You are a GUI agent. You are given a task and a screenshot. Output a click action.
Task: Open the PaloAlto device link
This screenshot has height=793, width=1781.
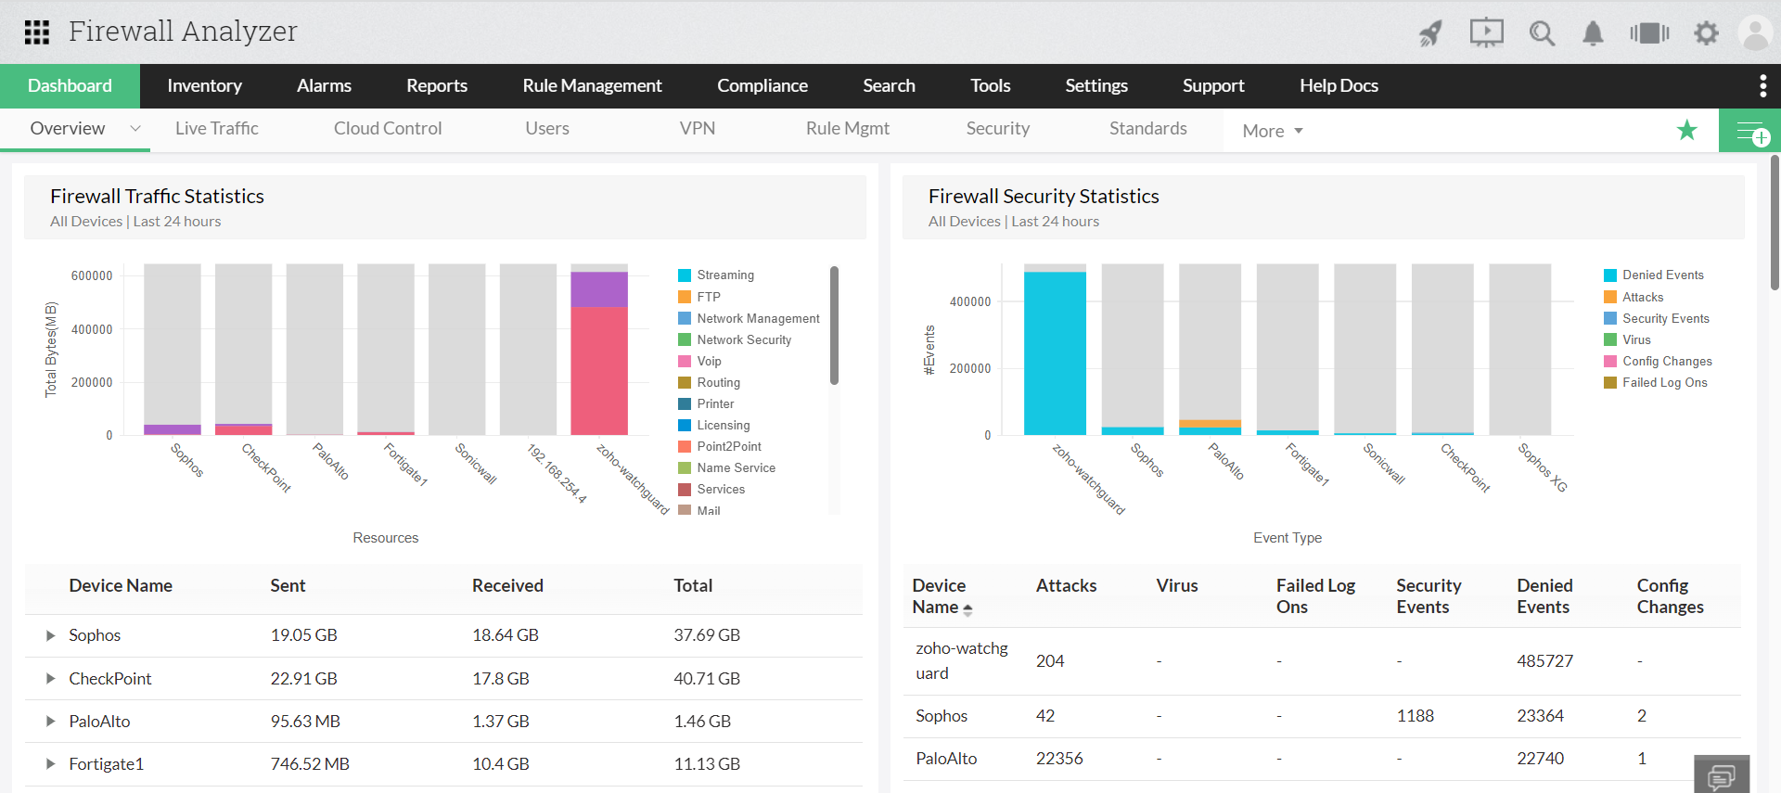(x=99, y=722)
